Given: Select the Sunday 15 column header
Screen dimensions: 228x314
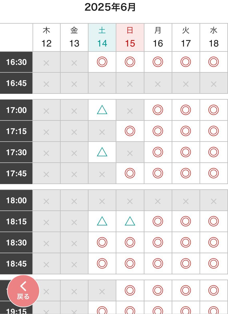Looking at the screenshot, I should [130, 37].
